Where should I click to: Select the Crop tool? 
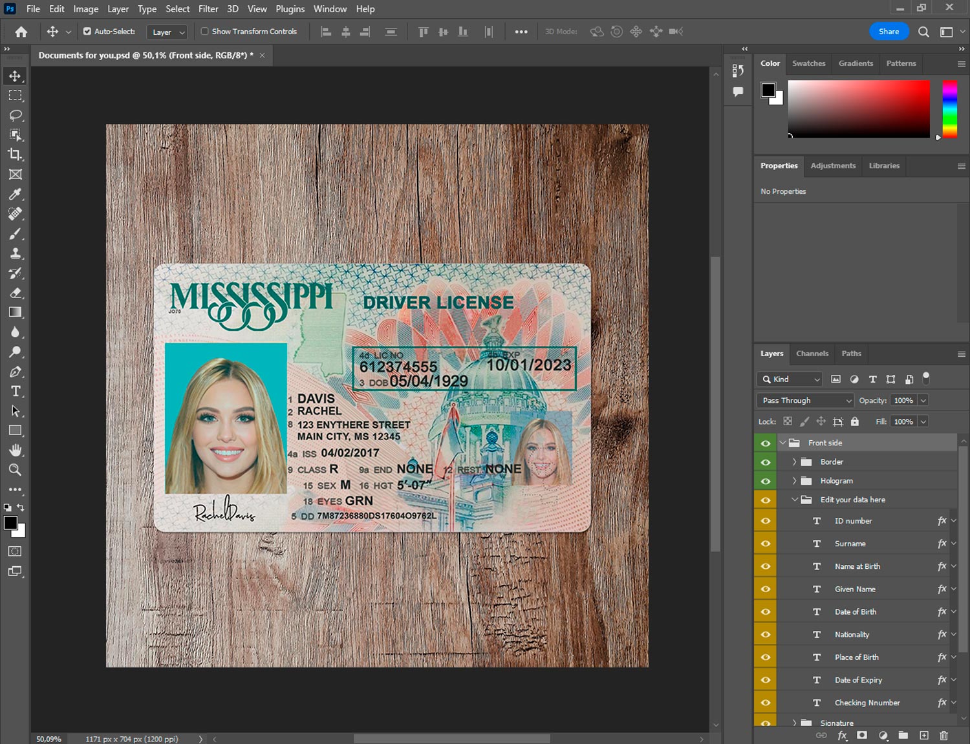pyautogui.click(x=15, y=154)
